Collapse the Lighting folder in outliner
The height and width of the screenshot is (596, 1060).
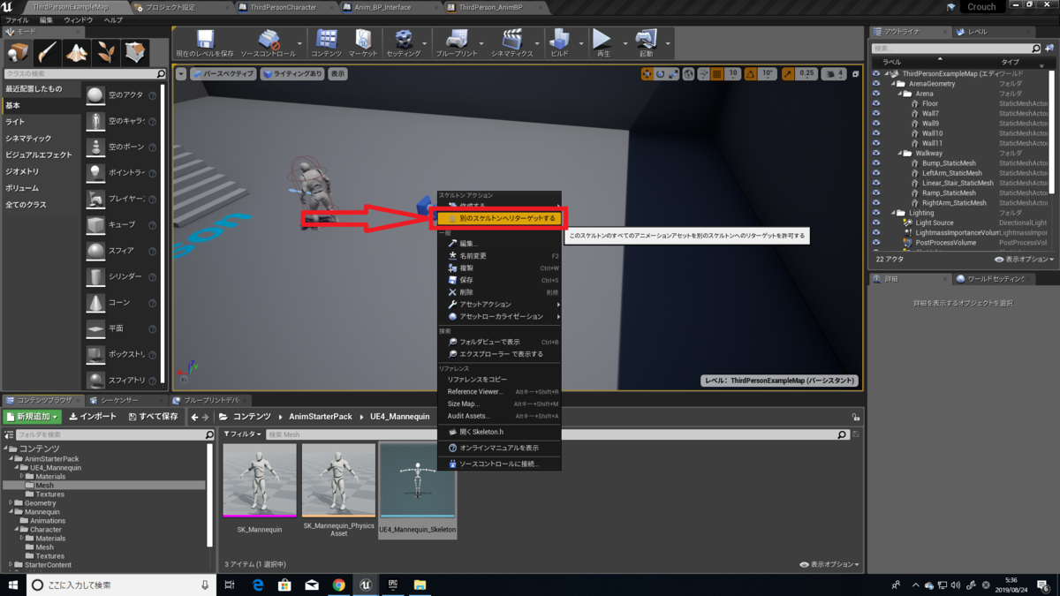(x=895, y=213)
